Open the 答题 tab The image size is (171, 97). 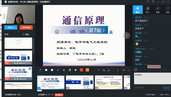coord(158,10)
